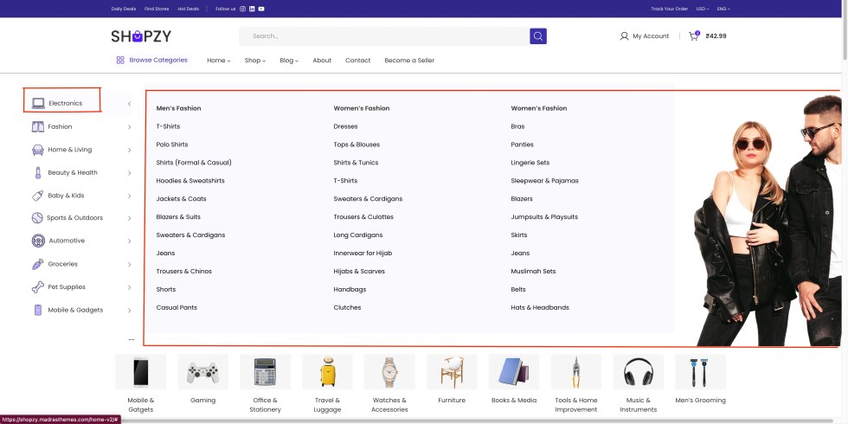Viewport: 848px width, 424px height.
Task: Open the USD currency dropdown
Action: tap(702, 9)
